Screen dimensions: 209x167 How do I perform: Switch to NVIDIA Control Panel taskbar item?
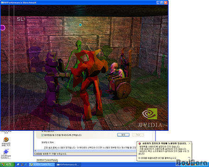coord(42,165)
